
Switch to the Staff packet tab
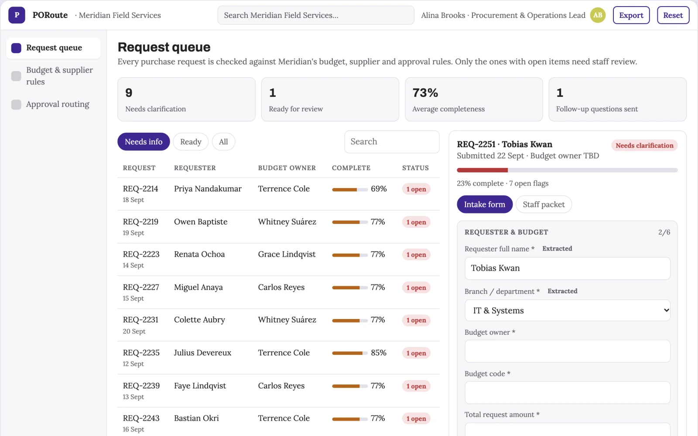pyautogui.click(x=544, y=204)
